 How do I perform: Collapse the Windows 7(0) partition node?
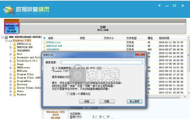(x=6, y=41)
